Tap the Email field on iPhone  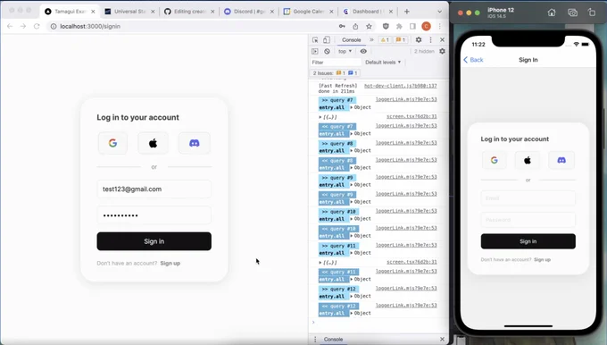[528, 198]
